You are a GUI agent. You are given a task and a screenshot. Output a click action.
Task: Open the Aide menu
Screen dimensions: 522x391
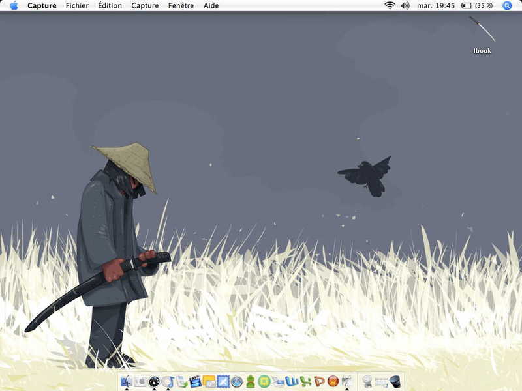[211, 6]
